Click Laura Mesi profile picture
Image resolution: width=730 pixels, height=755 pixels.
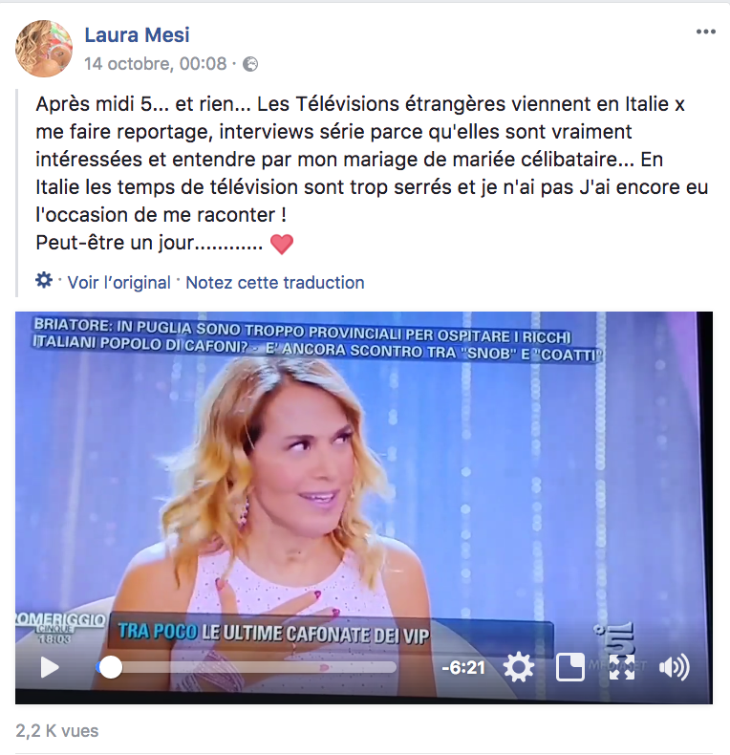44,49
